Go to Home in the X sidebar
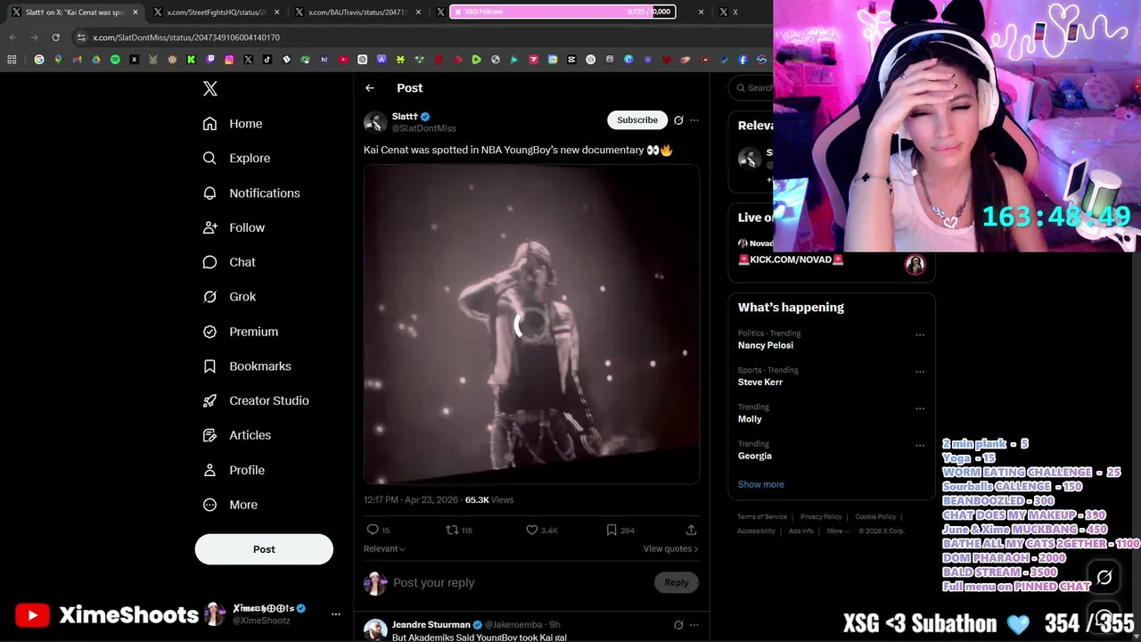 coord(233,124)
